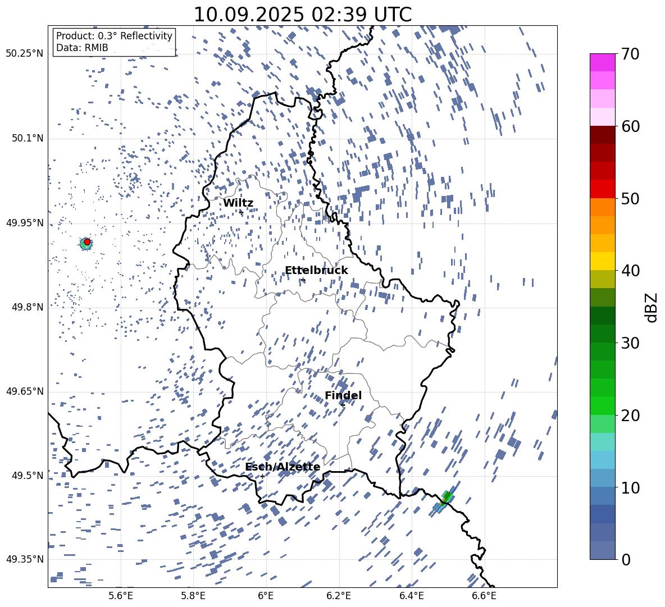Click the title 10.09.2025 02:39 UTC
This screenshot has width=665, height=607.
click(x=302, y=15)
